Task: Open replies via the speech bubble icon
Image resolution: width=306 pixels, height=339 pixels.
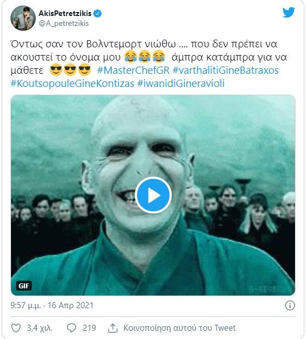Action: tap(72, 328)
